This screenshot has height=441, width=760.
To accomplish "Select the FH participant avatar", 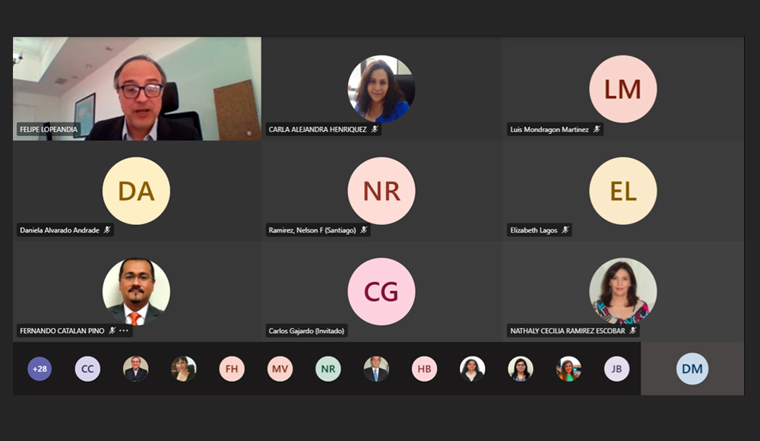I will 232,369.
